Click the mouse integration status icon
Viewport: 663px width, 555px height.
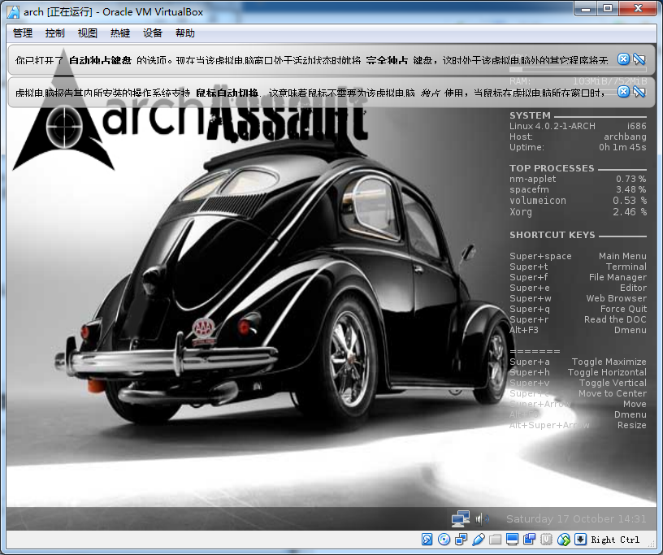pos(564,540)
